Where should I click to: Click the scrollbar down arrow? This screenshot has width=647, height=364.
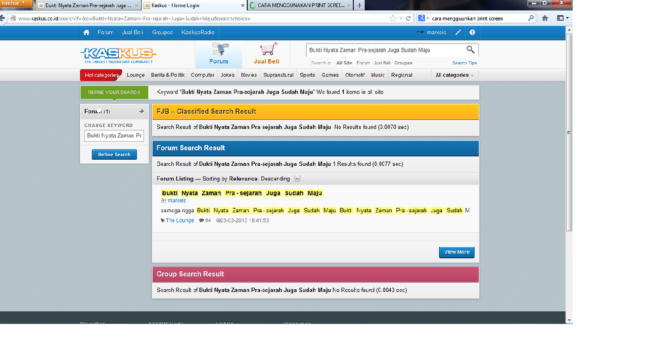point(569,320)
